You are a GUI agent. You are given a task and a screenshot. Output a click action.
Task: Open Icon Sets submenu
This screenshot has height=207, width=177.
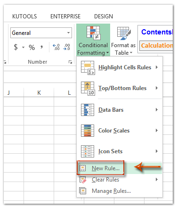(119, 151)
